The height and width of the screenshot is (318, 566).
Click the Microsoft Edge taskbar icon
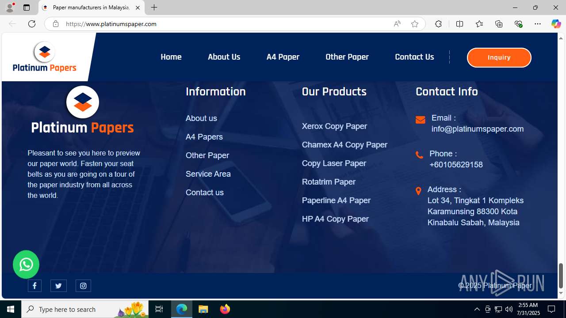pos(182,309)
